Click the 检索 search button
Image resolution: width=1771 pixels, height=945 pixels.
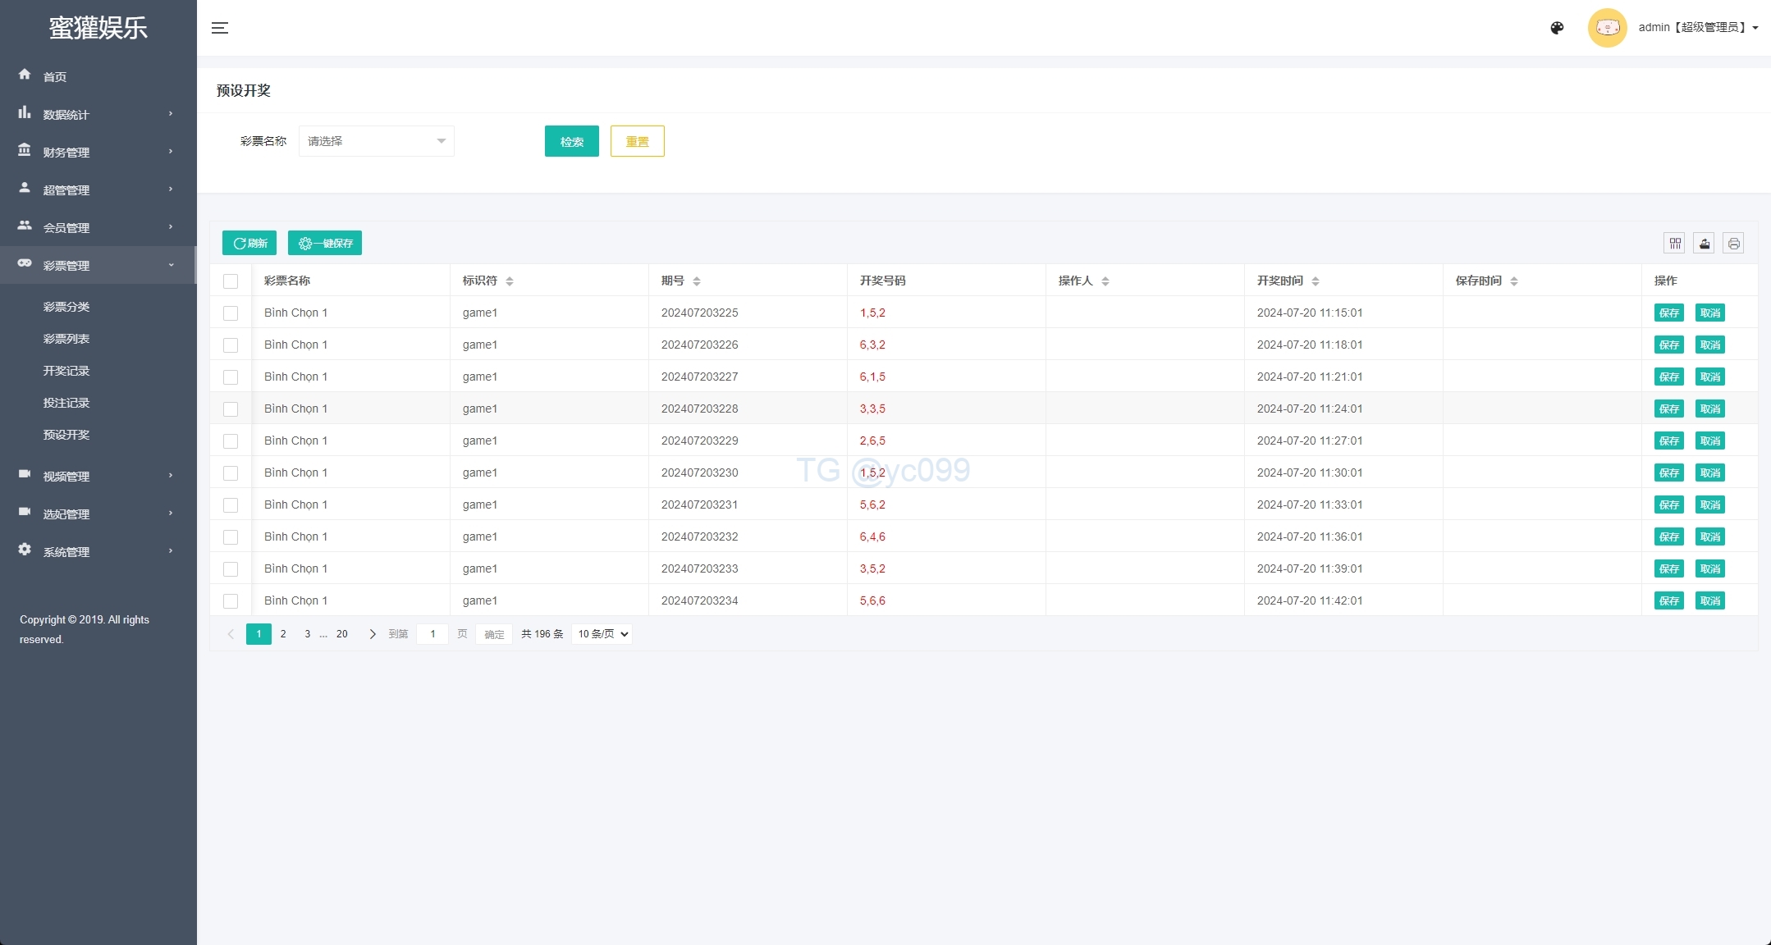coord(571,141)
